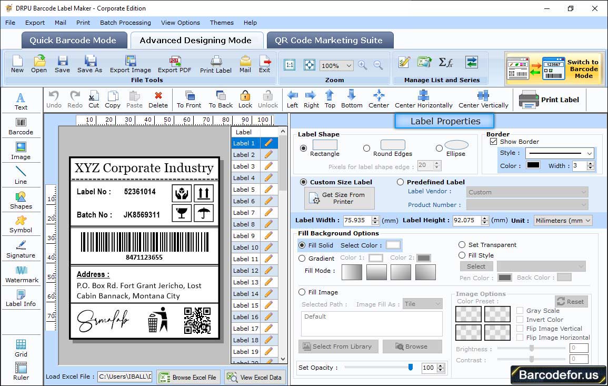Pick the Image tool
The image size is (608, 386).
21,151
